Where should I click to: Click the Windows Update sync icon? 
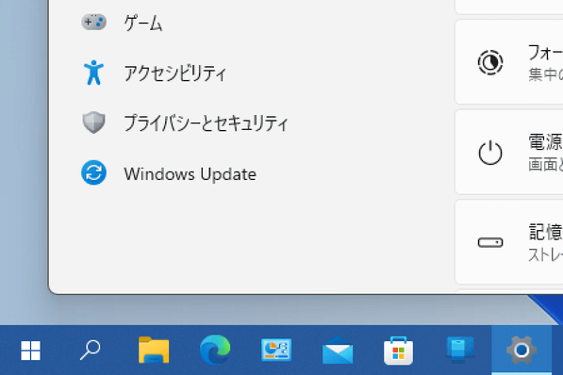coord(93,172)
